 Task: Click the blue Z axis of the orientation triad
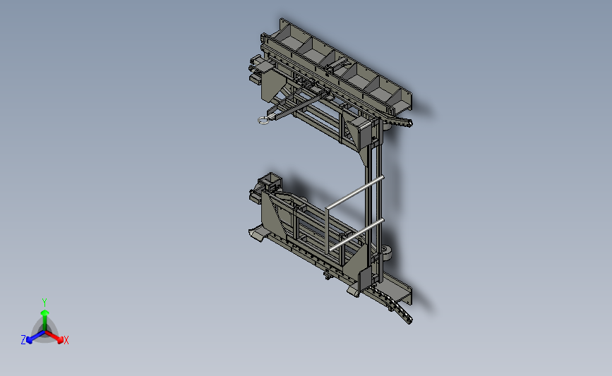click(36, 337)
